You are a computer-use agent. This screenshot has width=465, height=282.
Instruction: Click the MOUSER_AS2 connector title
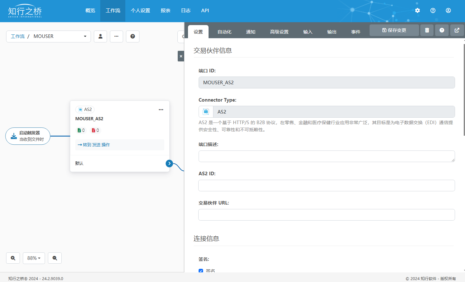point(89,119)
